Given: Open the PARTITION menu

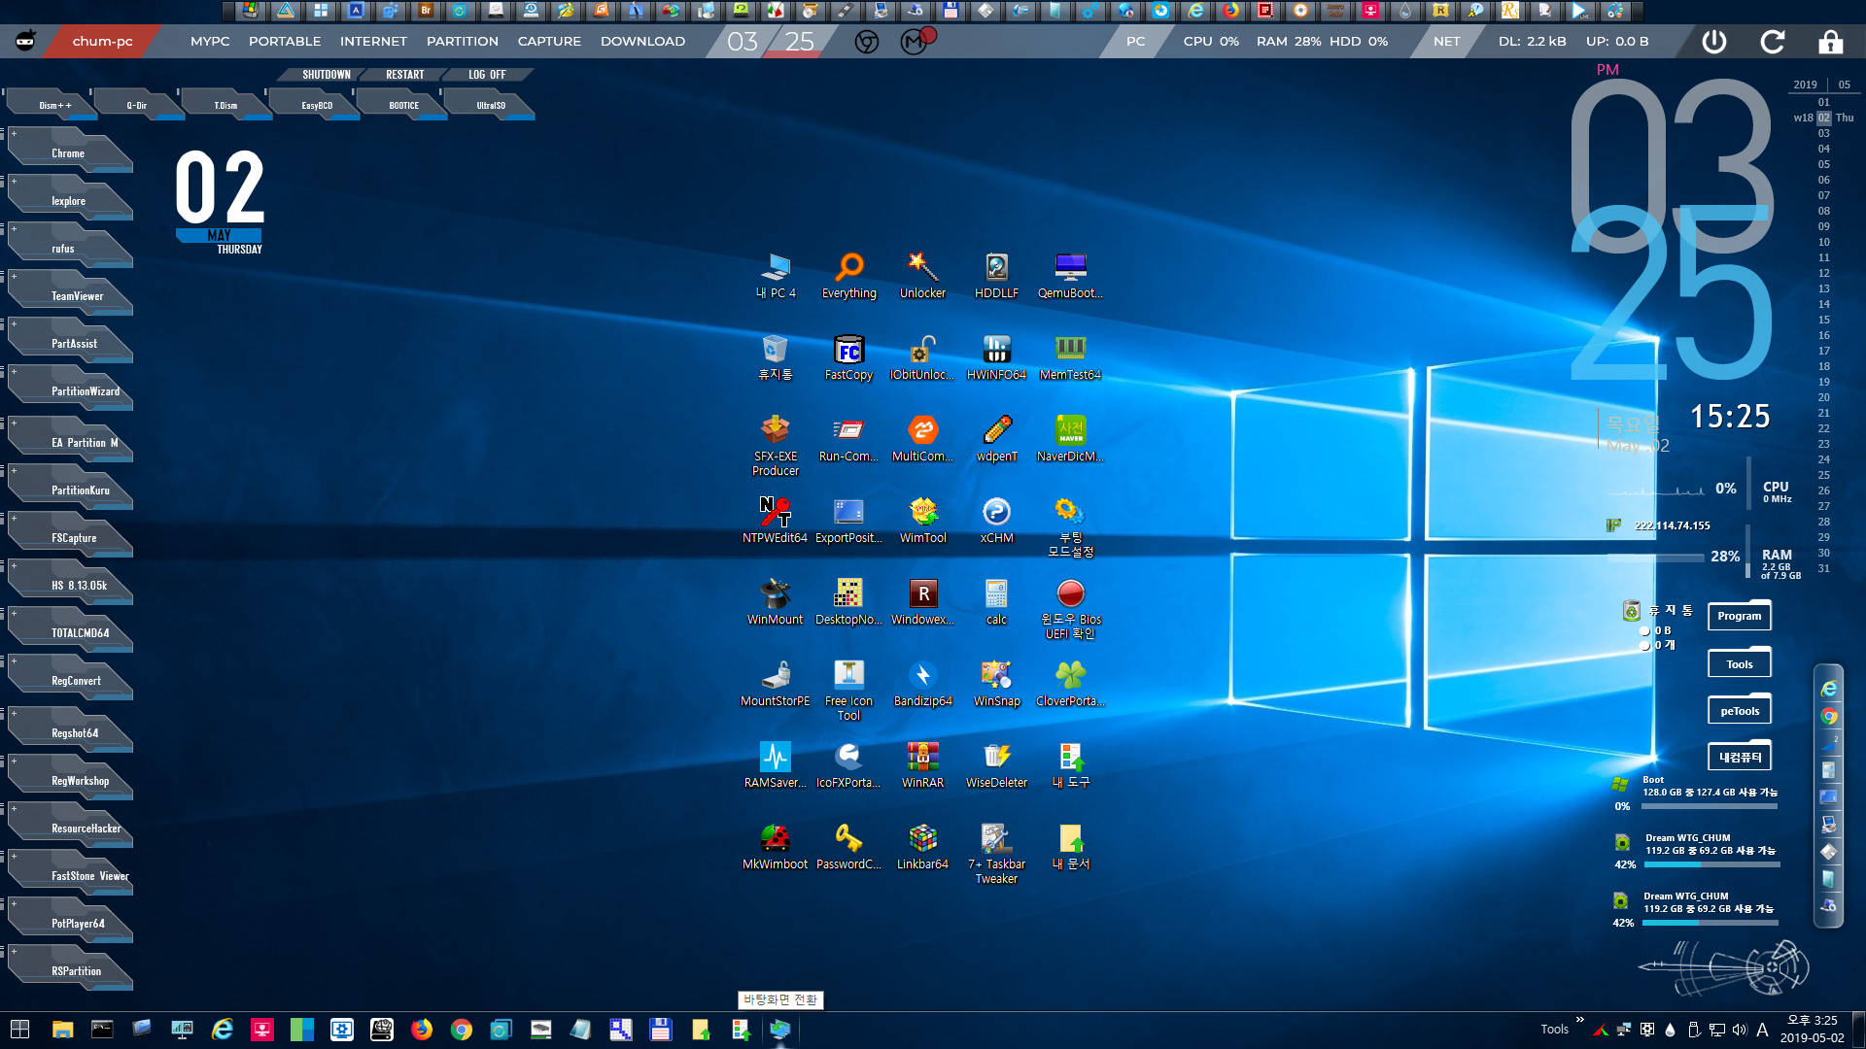Looking at the screenshot, I should (x=463, y=42).
